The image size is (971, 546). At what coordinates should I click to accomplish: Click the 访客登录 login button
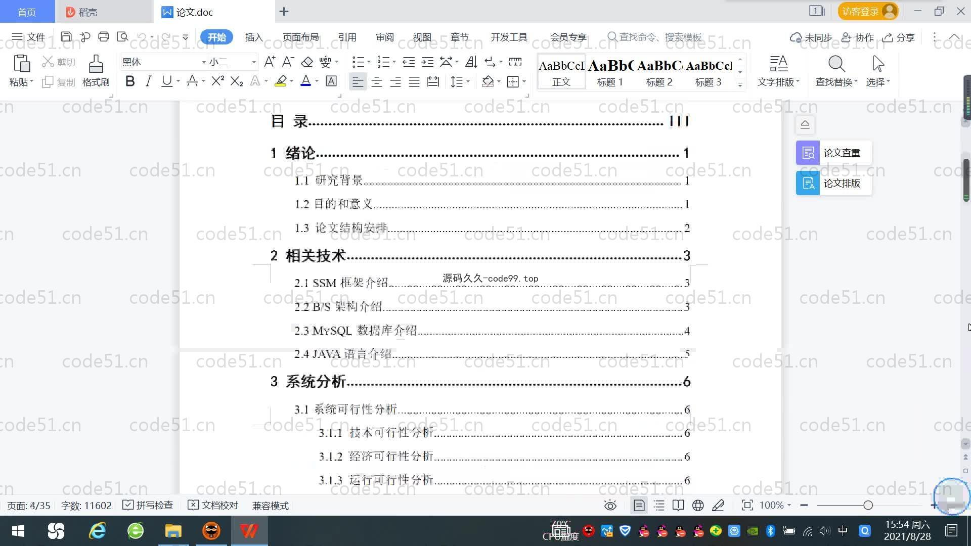(868, 11)
